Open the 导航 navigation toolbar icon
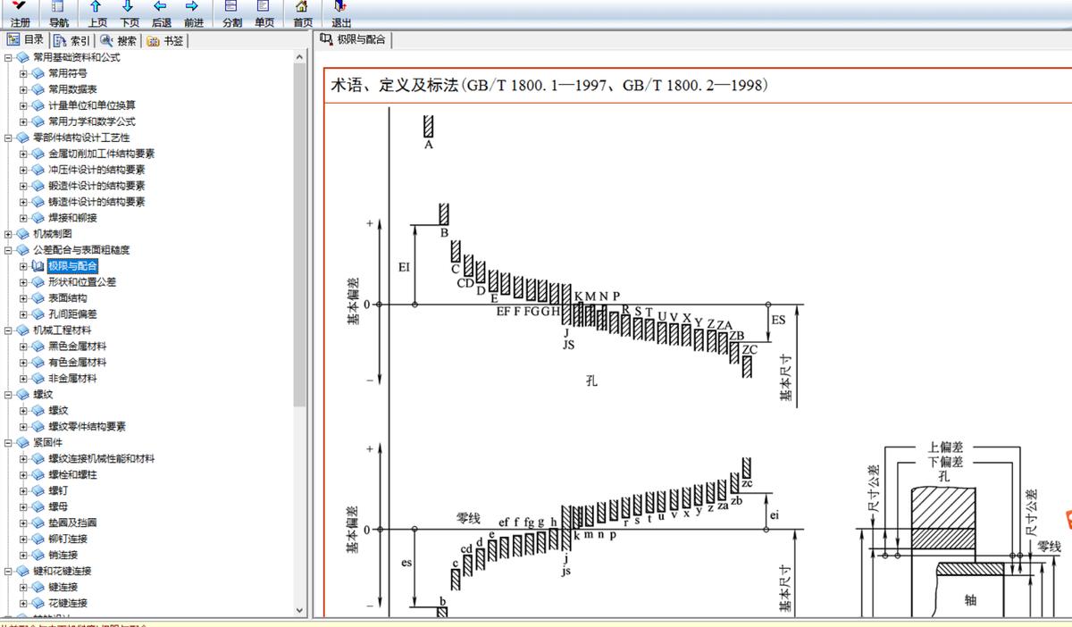The height and width of the screenshot is (627, 1072). 58,13
